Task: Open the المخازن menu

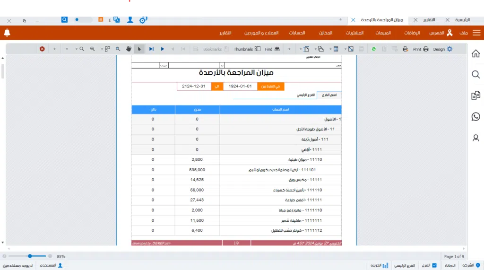Action: (x=326, y=33)
